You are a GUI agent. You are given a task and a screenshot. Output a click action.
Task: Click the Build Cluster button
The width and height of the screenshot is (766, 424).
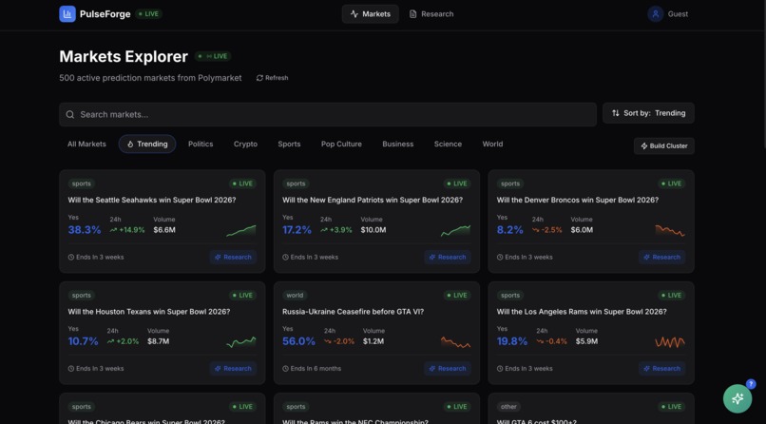point(664,146)
